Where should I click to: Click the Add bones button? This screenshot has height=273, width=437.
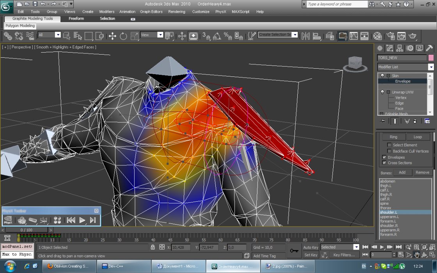click(402, 172)
